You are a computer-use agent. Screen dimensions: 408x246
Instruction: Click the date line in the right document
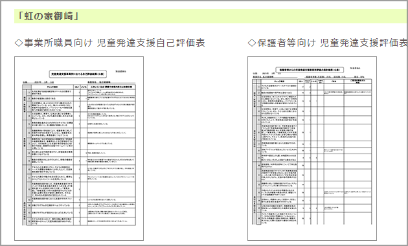pyautogui.click(x=267, y=74)
